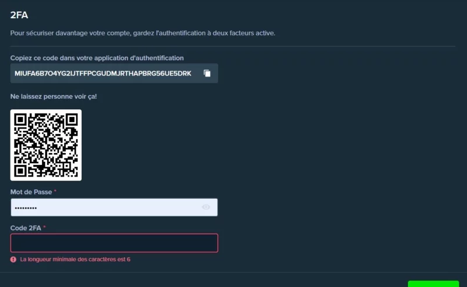Image resolution: width=467 pixels, height=287 pixels.
Task: Click the 'La longueur minimale des caractères est 6' message
Action: (x=75, y=260)
